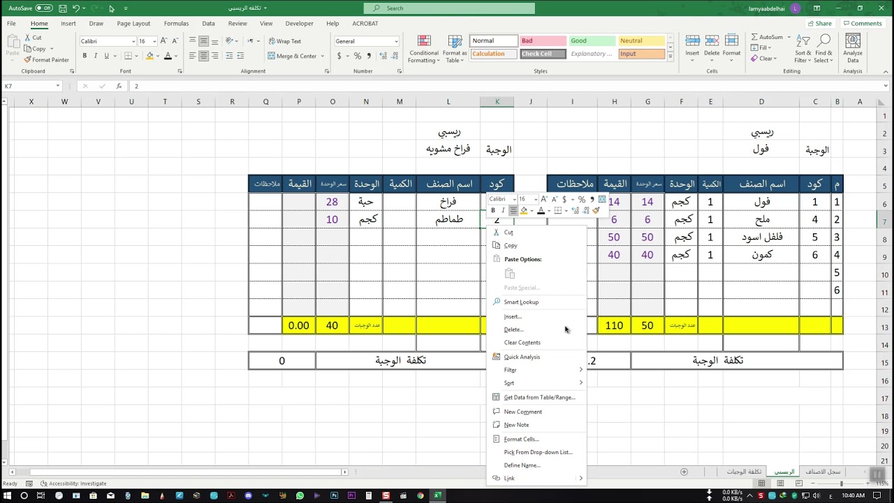
Task: Click Delete cells icon in ribbon
Action: click(x=712, y=41)
